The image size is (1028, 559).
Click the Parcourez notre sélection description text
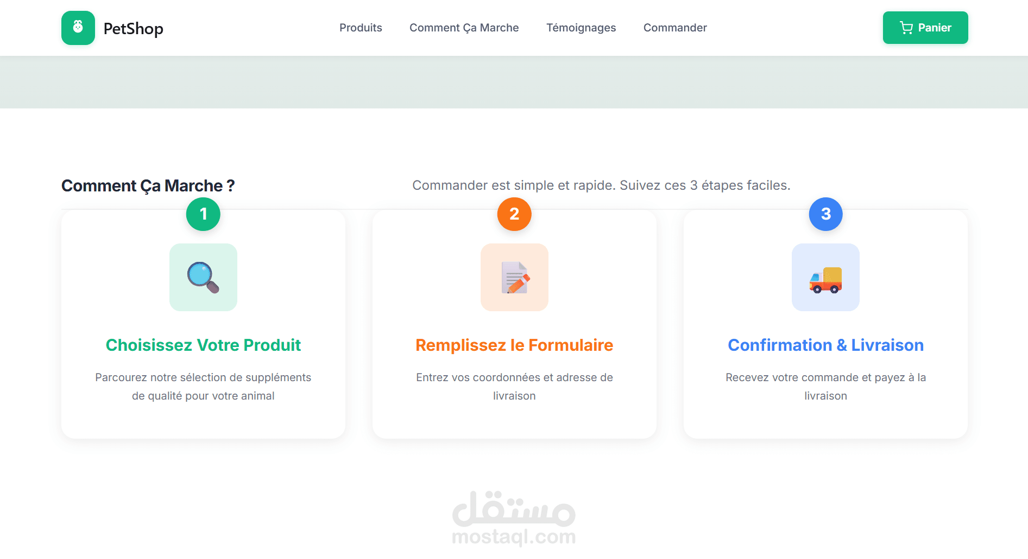tap(203, 387)
